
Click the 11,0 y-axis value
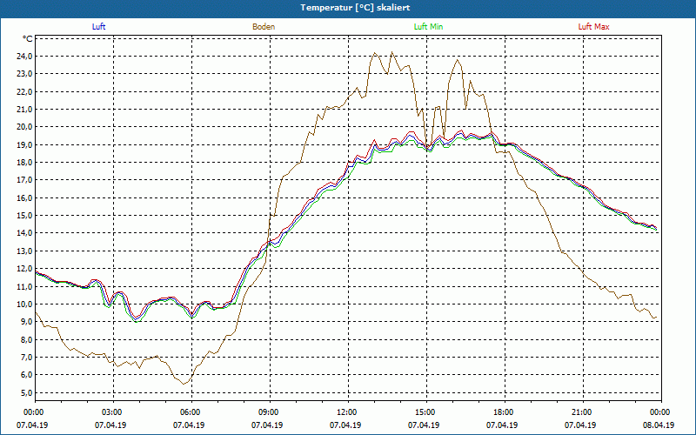tap(25, 286)
